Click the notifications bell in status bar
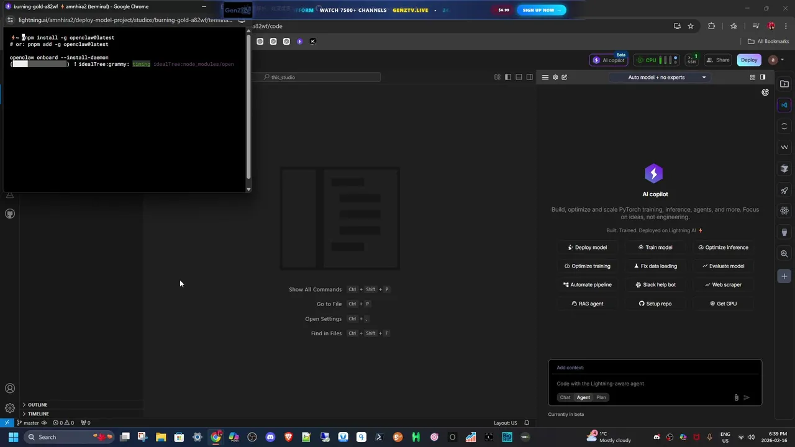Screen dimensions: 795x447 [527, 423]
